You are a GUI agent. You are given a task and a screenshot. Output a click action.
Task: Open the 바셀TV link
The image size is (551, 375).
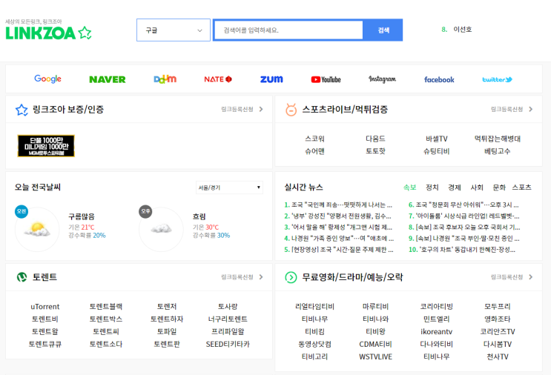[x=437, y=139]
